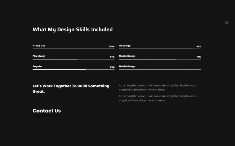Select the Ux Design skill label
Viewport: 235px width, 146px height.
(x=125, y=46)
